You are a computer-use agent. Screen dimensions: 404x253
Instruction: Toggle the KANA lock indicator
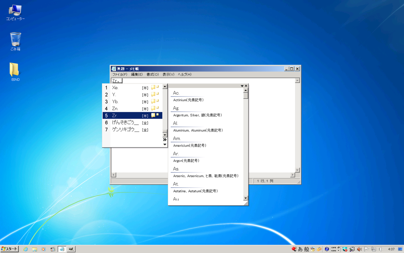pyautogui.click(x=334, y=251)
